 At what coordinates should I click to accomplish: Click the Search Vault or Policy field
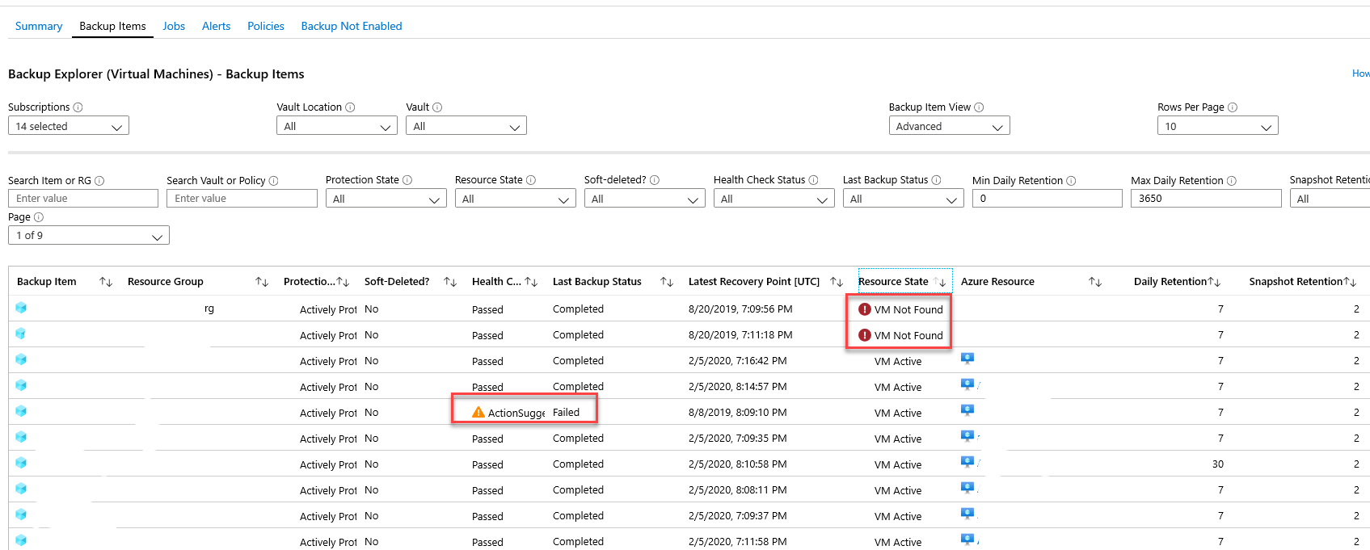[x=242, y=199]
